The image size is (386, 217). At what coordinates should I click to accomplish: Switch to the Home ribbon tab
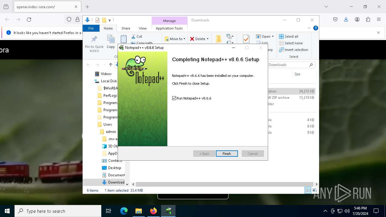pos(108,28)
